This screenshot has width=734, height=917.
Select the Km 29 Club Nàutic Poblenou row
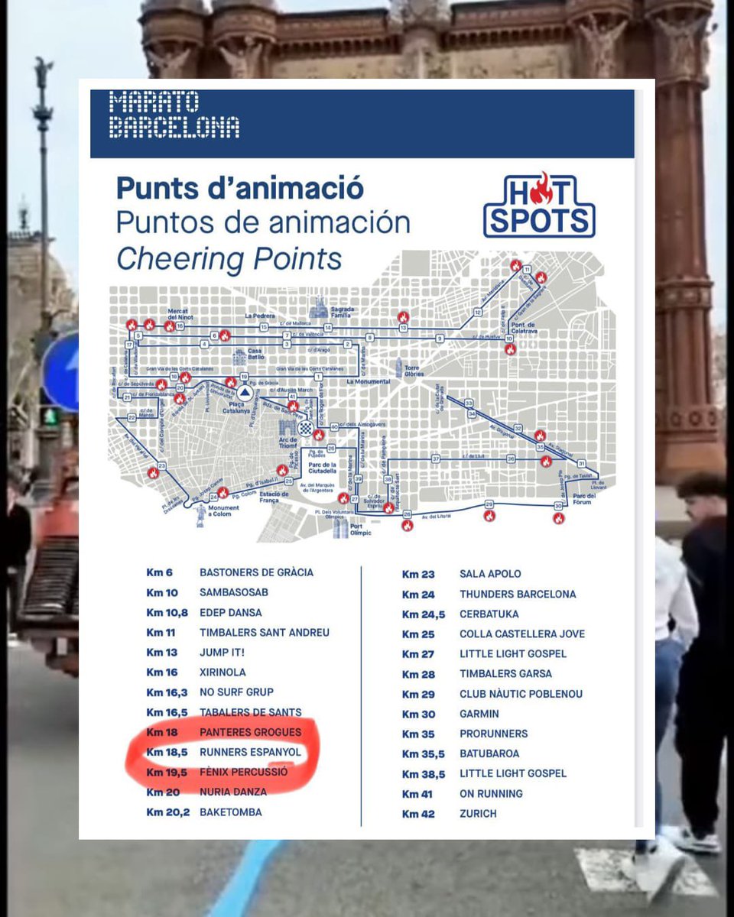(x=492, y=694)
